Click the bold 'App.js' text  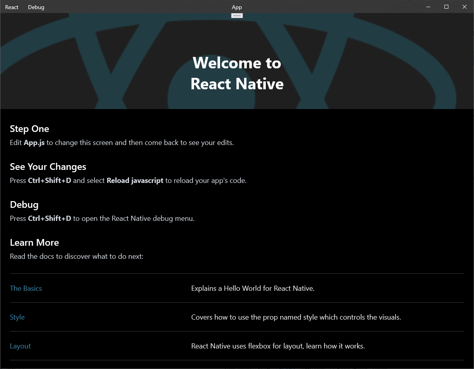34,143
